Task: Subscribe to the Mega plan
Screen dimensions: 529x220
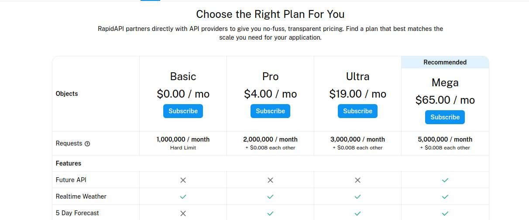Action: tap(445, 117)
